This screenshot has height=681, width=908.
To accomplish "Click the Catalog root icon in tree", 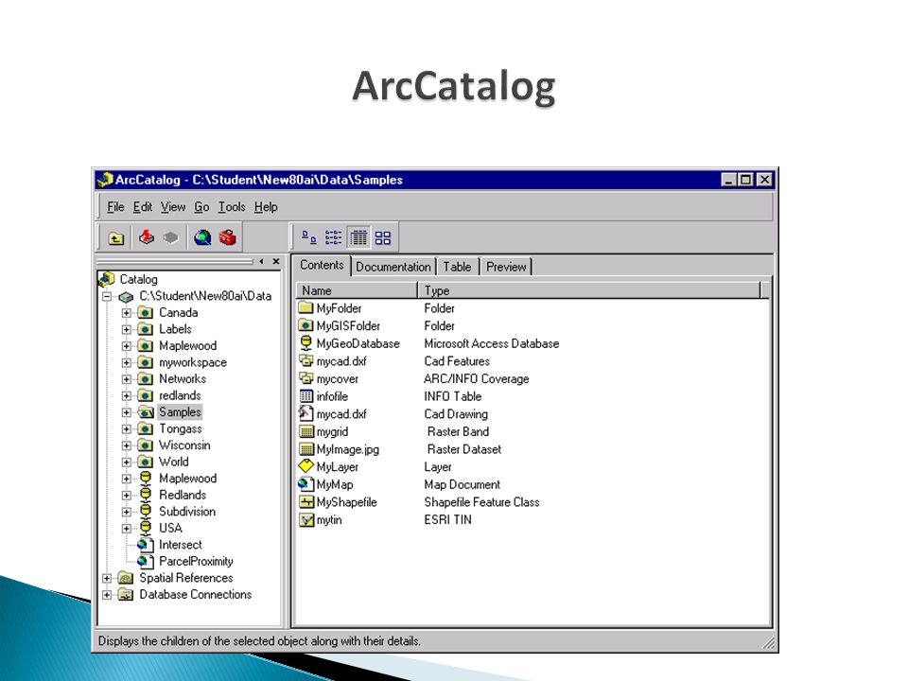I will pyautogui.click(x=107, y=279).
